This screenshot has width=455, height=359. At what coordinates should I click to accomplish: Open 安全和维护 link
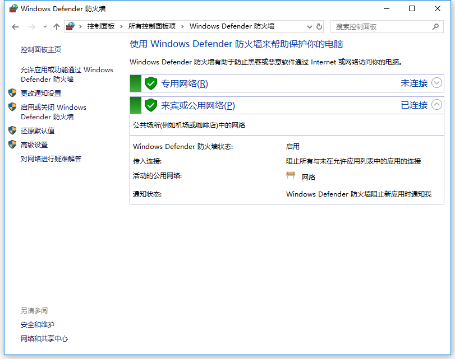pyautogui.click(x=38, y=325)
